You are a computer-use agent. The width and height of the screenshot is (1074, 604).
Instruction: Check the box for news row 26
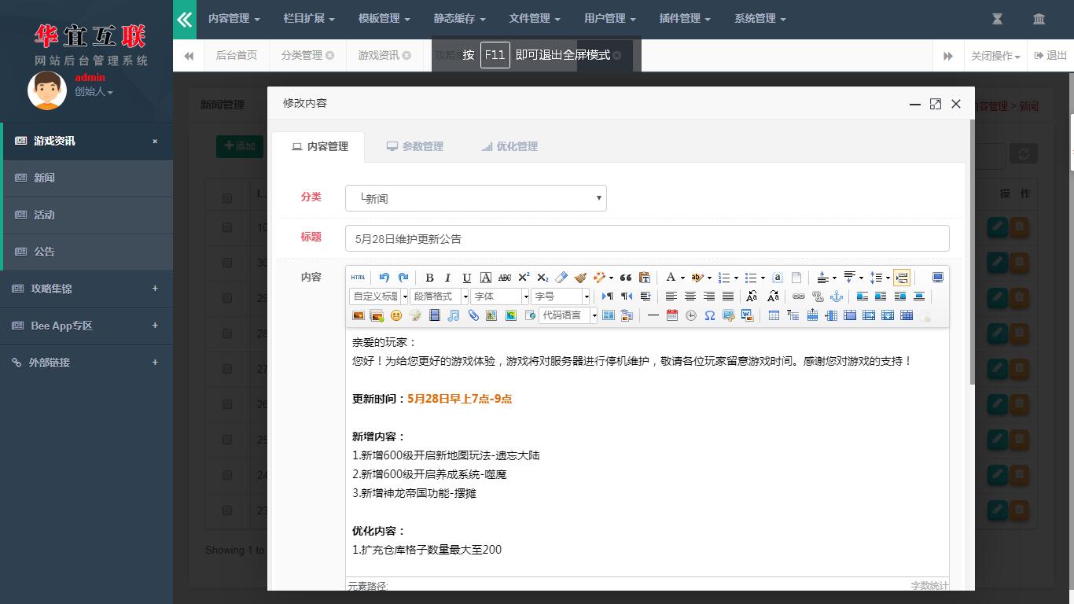click(227, 404)
